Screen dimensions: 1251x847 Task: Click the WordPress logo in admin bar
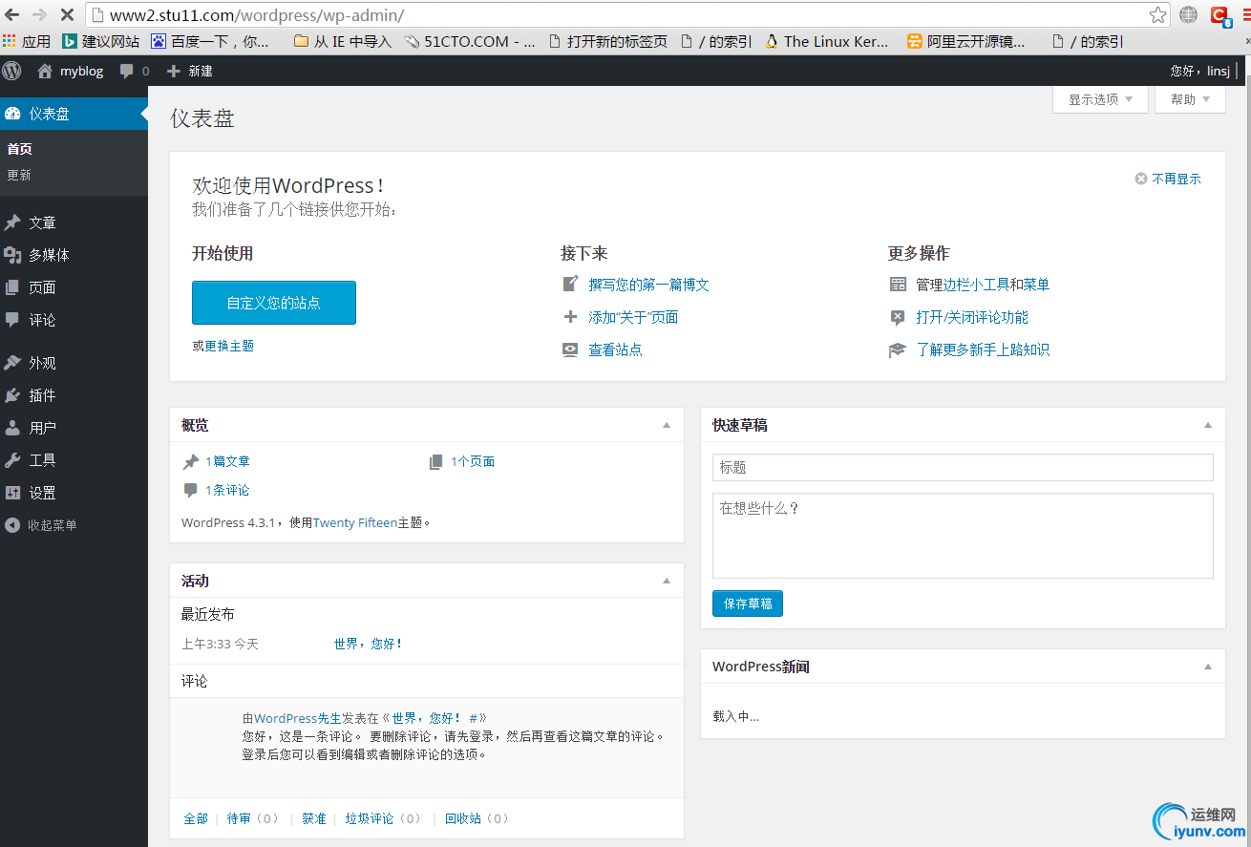(x=11, y=71)
